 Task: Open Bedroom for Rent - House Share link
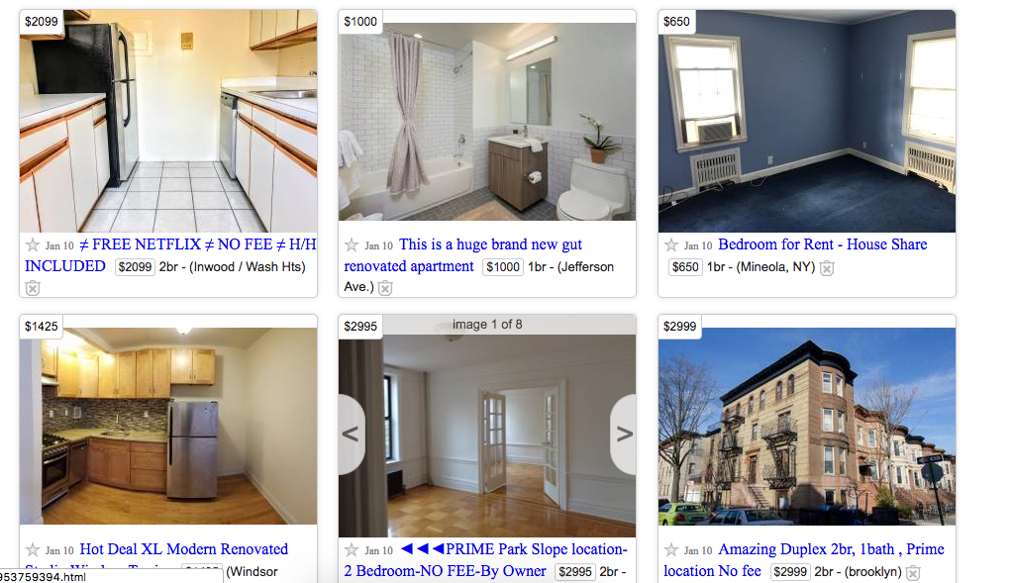click(x=823, y=244)
